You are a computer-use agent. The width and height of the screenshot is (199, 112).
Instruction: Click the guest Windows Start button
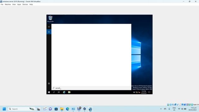click(49, 92)
